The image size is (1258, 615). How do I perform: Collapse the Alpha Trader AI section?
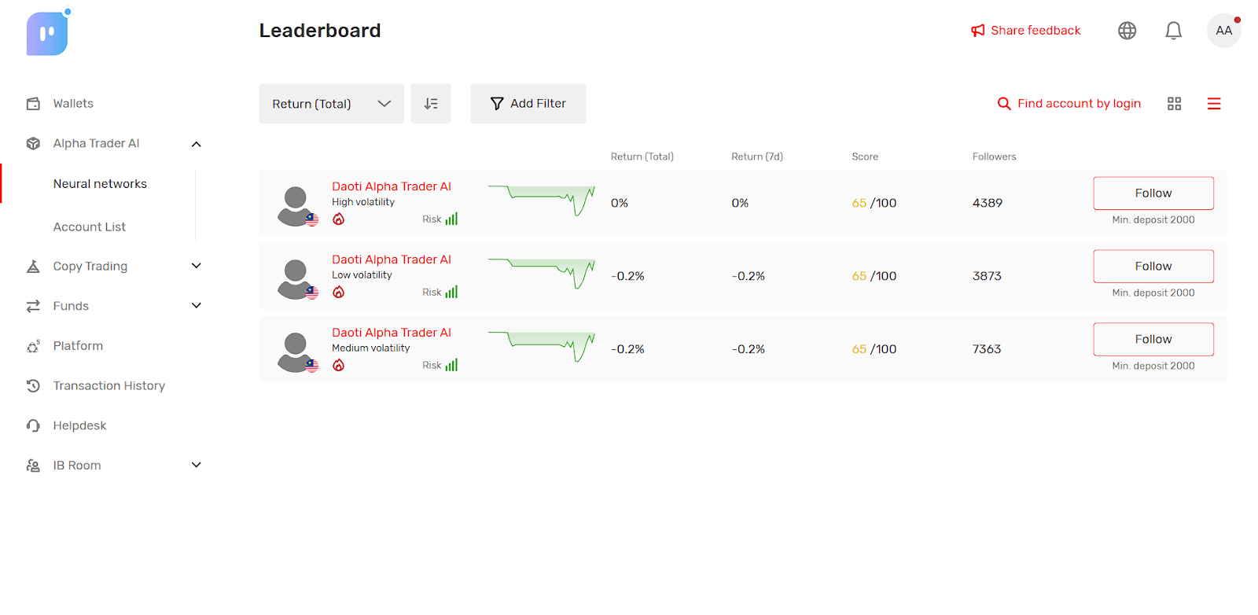pyautogui.click(x=197, y=144)
